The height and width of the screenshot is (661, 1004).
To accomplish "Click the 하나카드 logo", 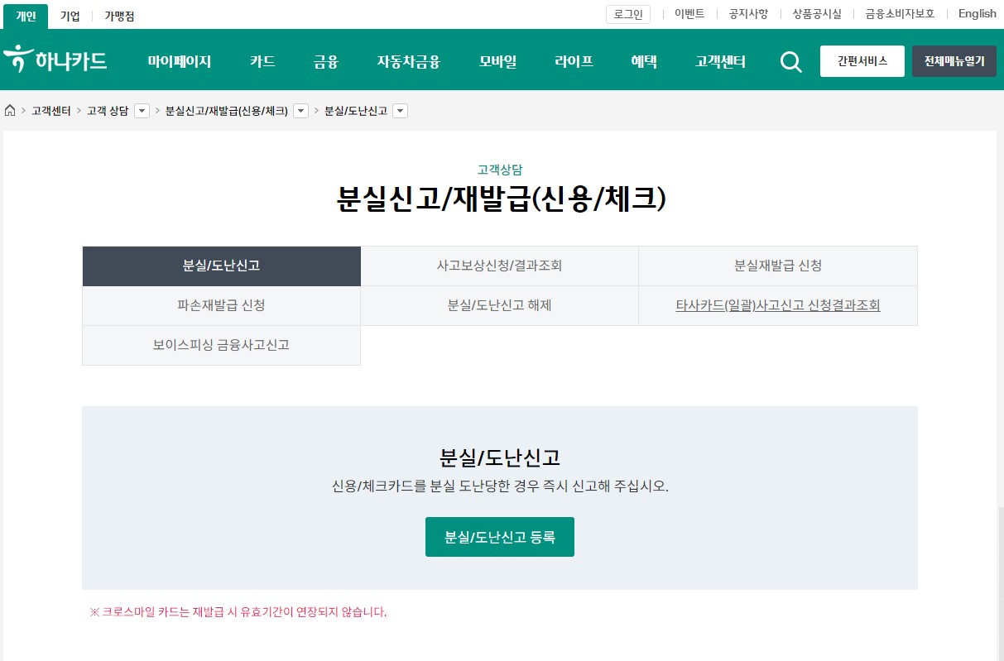I will coord(55,60).
